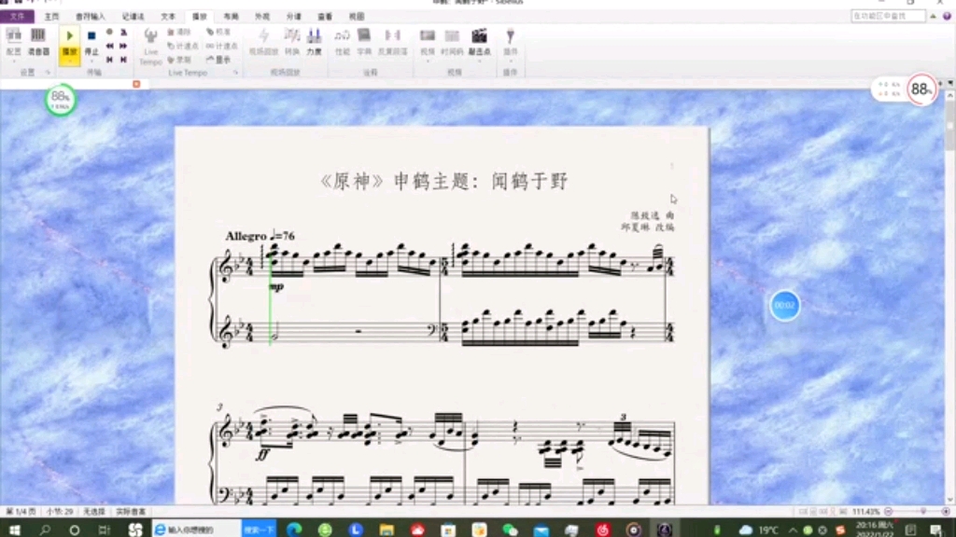Screen dimensions: 956x537
Task: Click the Video (视频) icon
Action: click(x=428, y=36)
